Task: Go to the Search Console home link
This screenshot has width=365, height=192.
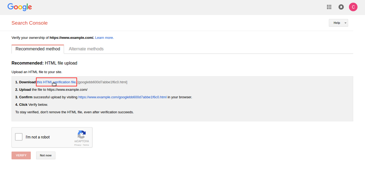Action: 29,23
